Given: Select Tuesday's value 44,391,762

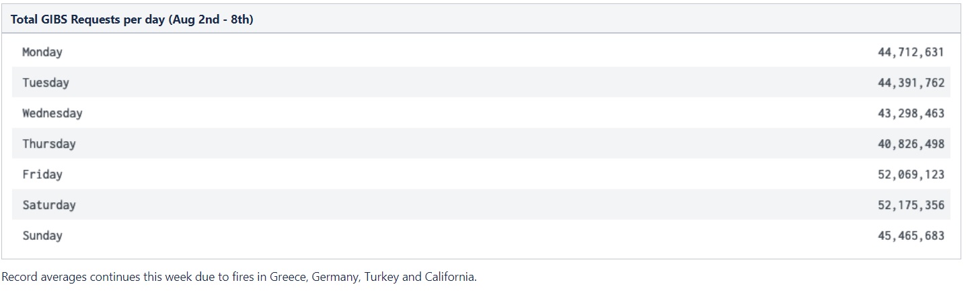Looking at the screenshot, I should click(911, 83).
